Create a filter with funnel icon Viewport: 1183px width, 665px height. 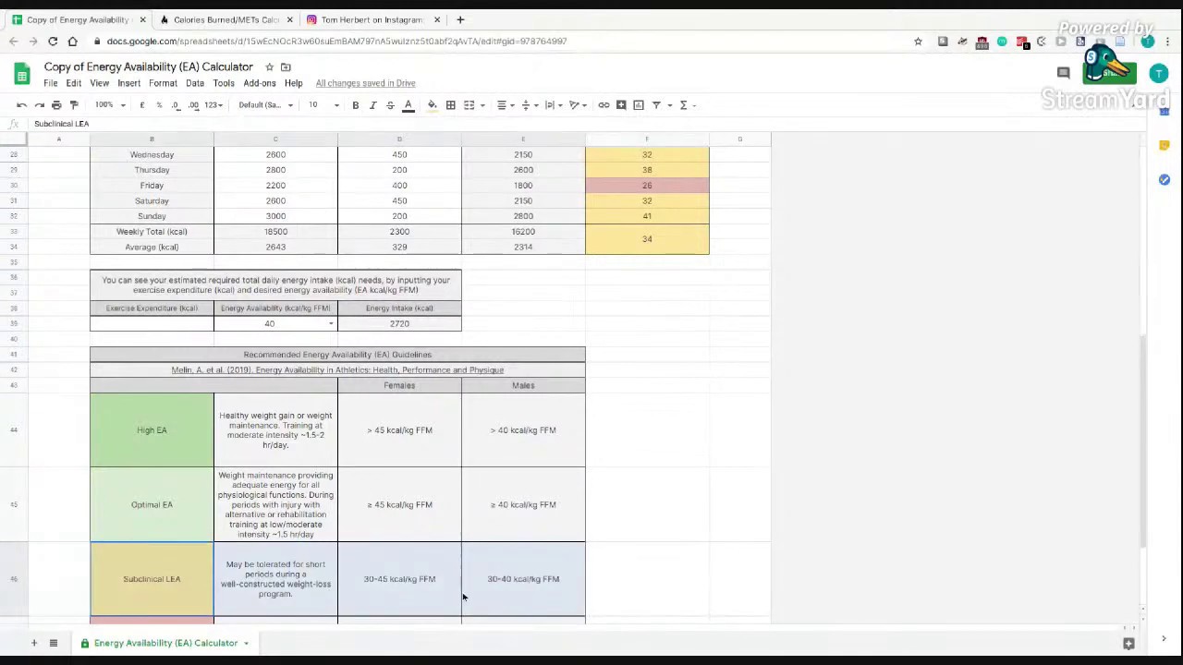656,105
